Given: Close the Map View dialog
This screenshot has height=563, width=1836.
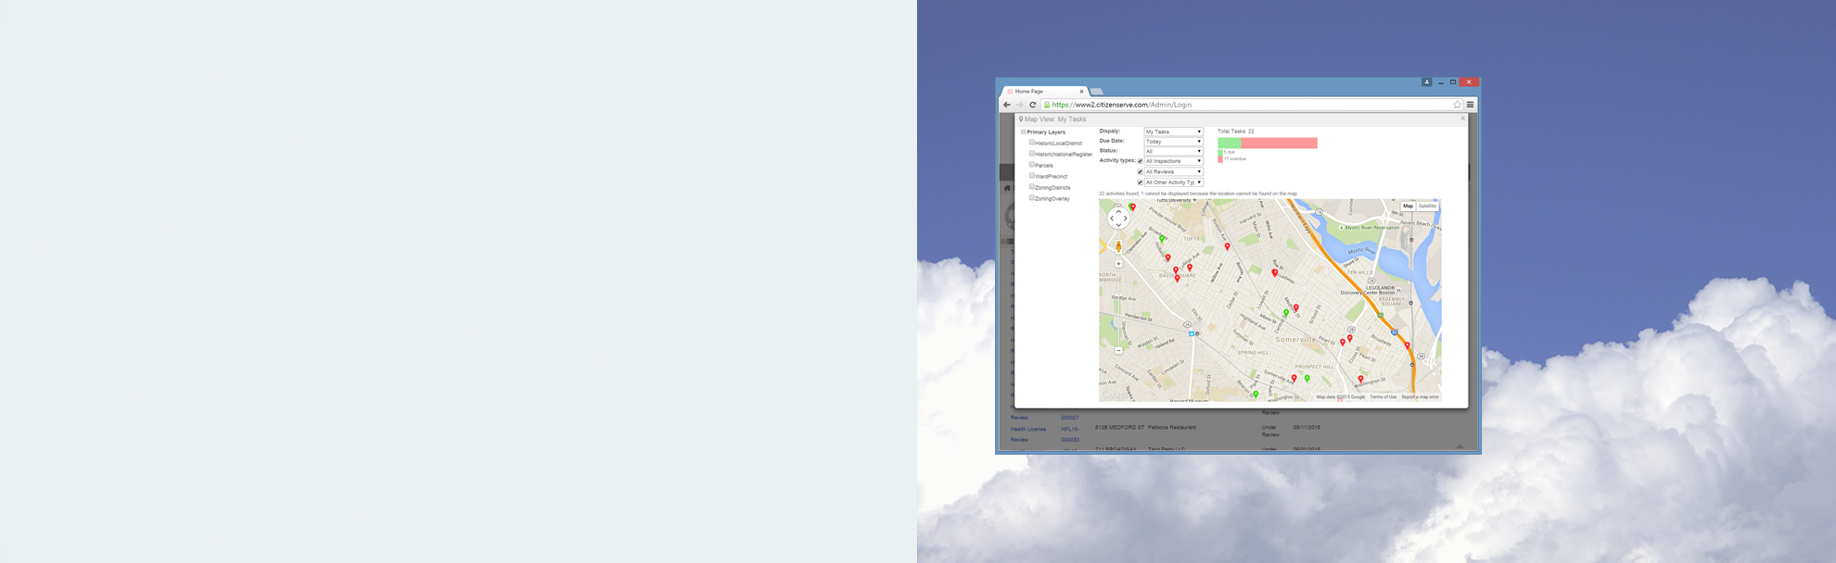Looking at the screenshot, I should (x=1462, y=119).
